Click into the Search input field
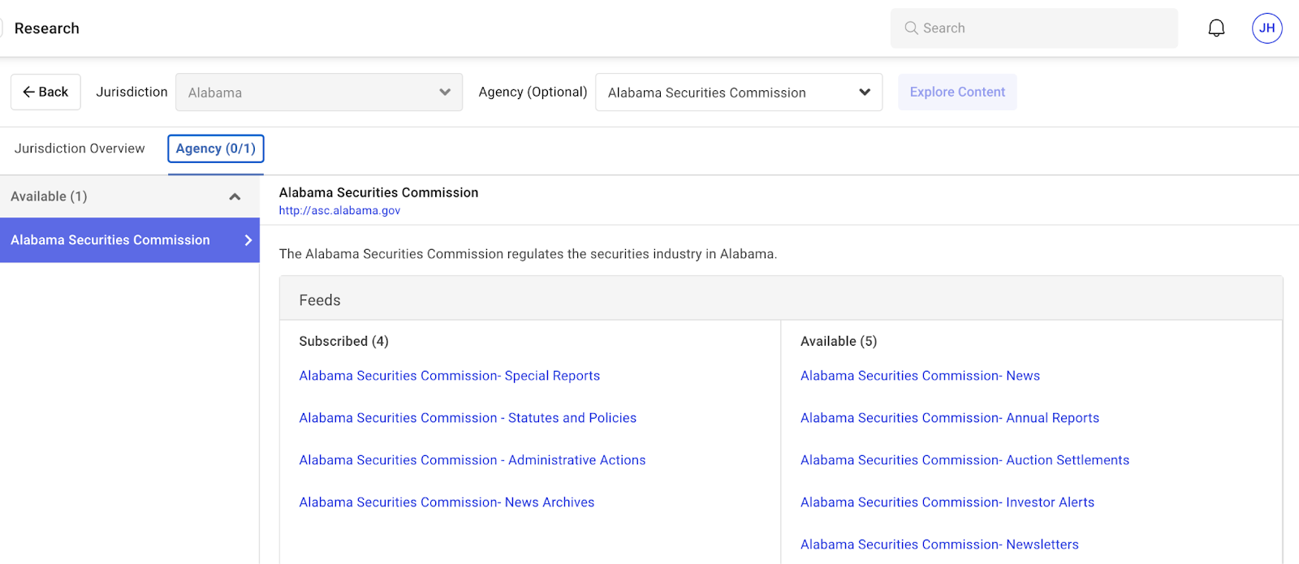 click(1043, 28)
